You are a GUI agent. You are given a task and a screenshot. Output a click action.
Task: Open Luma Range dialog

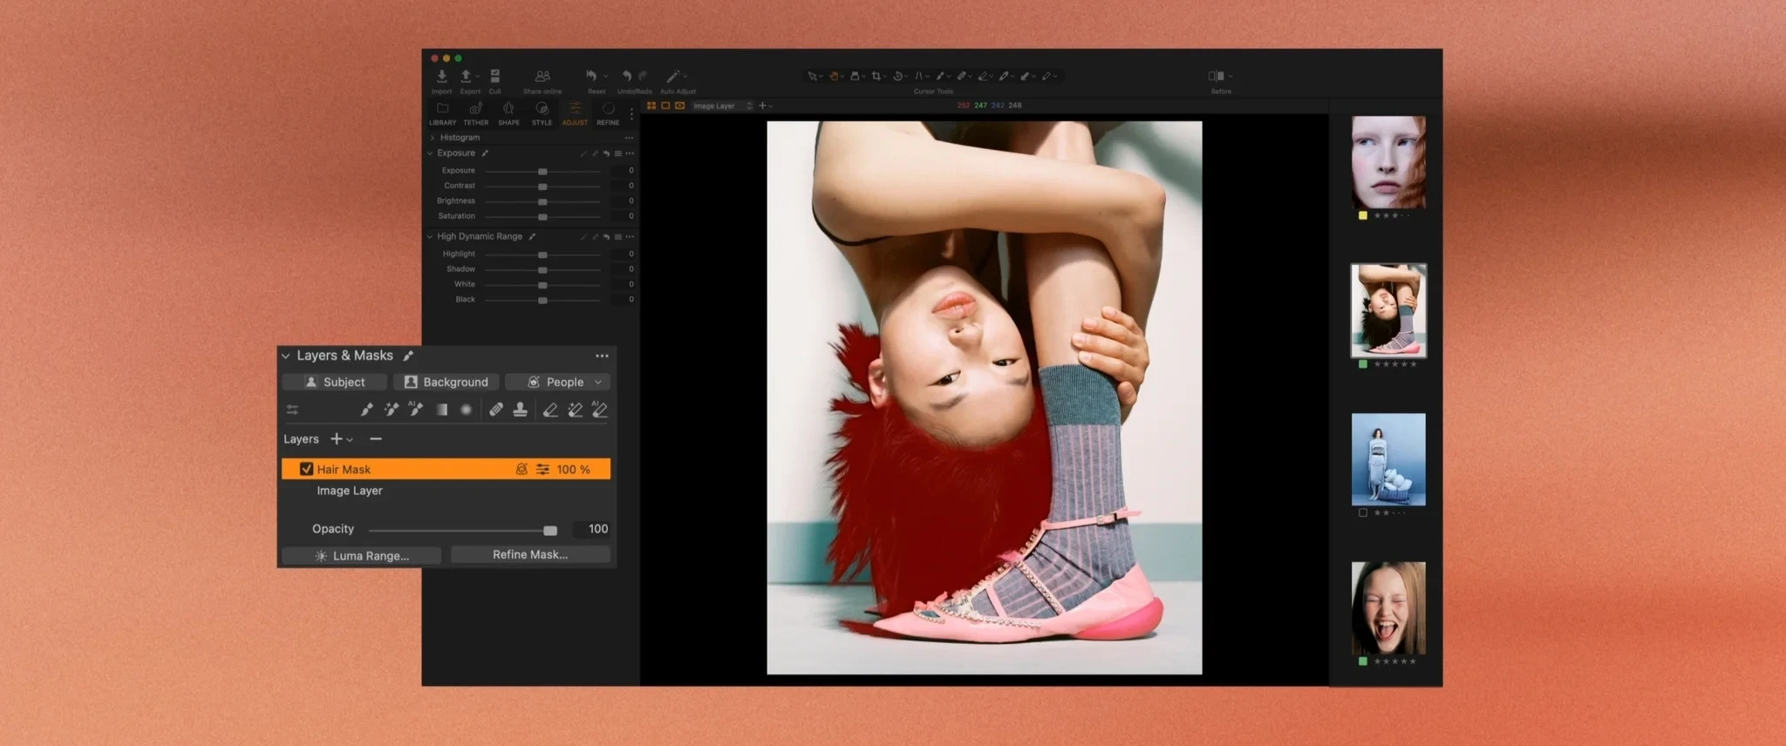tap(362, 555)
